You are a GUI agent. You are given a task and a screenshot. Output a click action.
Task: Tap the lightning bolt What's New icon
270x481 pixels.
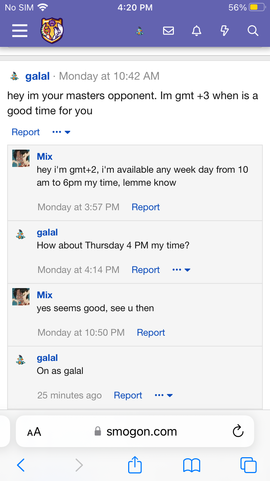(225, 31)
